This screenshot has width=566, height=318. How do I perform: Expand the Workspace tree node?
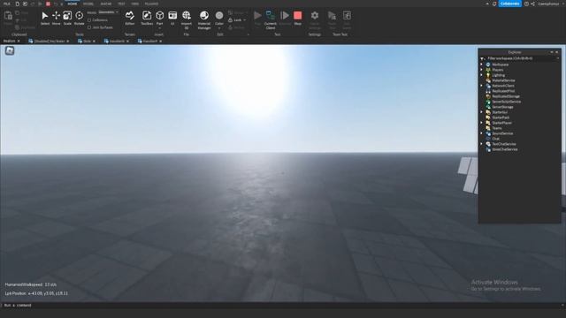tap(481, 64)
